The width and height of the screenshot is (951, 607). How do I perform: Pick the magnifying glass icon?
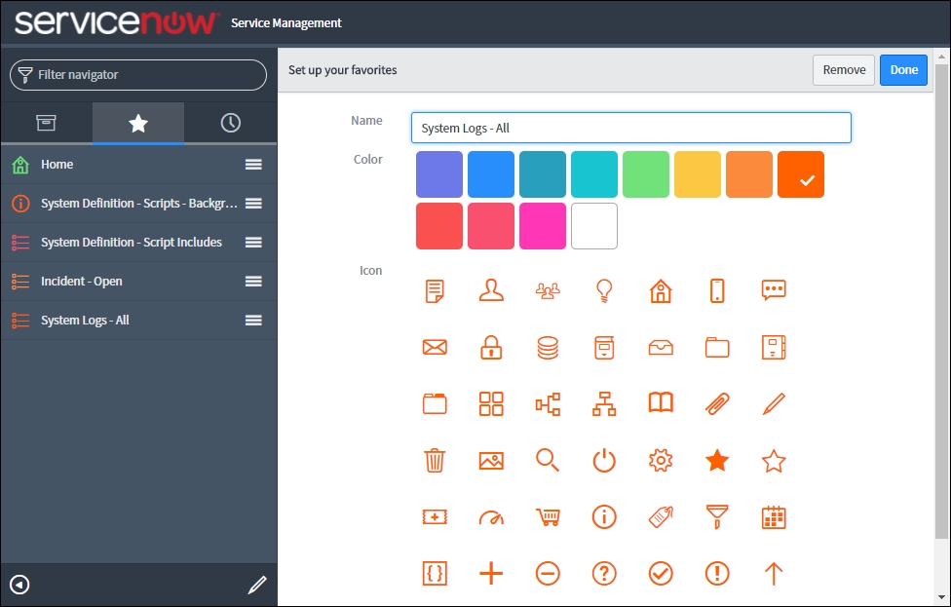pyautogui.click(x=547, y=460)
